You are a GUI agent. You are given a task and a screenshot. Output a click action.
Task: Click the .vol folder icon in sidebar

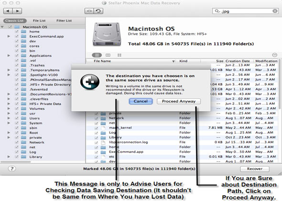point(23,60)
